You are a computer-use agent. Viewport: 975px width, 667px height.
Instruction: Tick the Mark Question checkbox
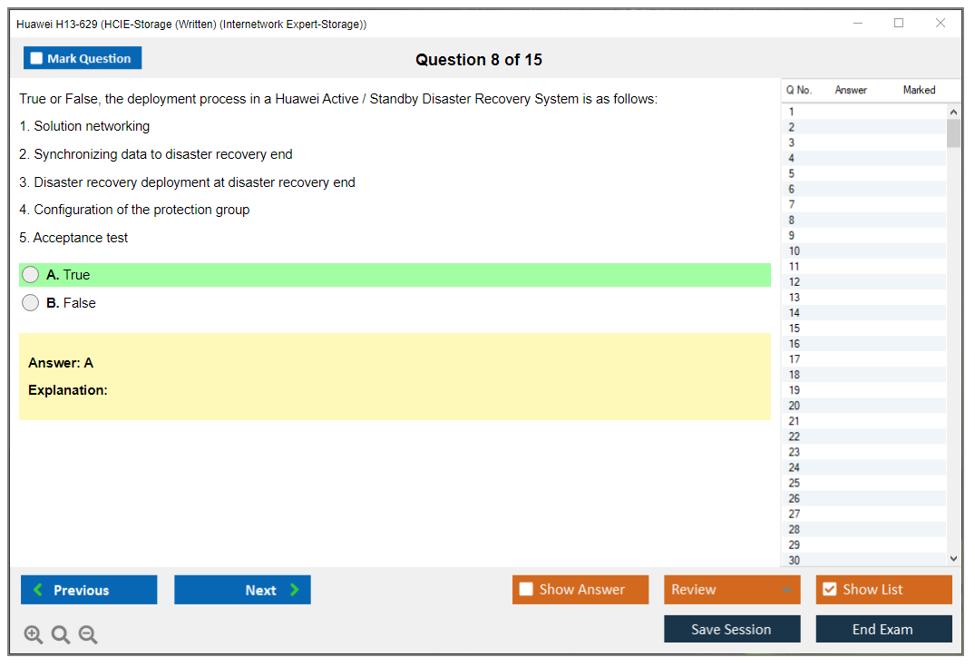point(37,59)
